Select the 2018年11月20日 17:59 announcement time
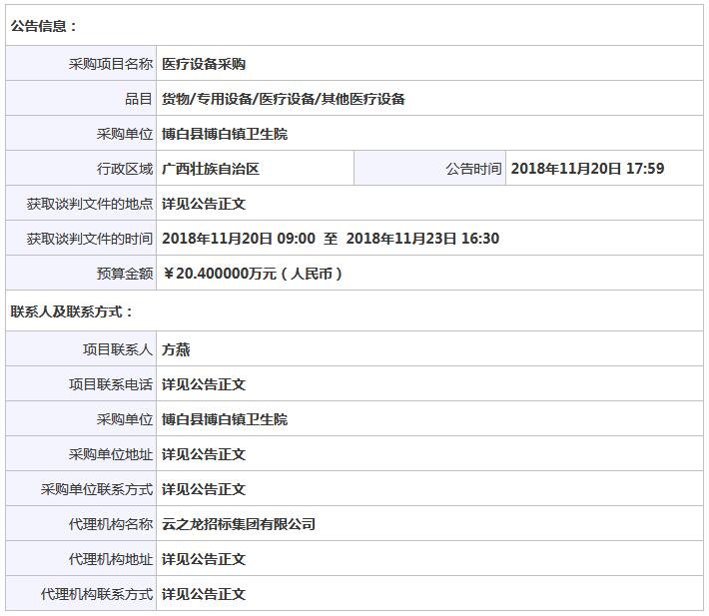The height and width of the screenshot is (616, 709). point(587,169)
